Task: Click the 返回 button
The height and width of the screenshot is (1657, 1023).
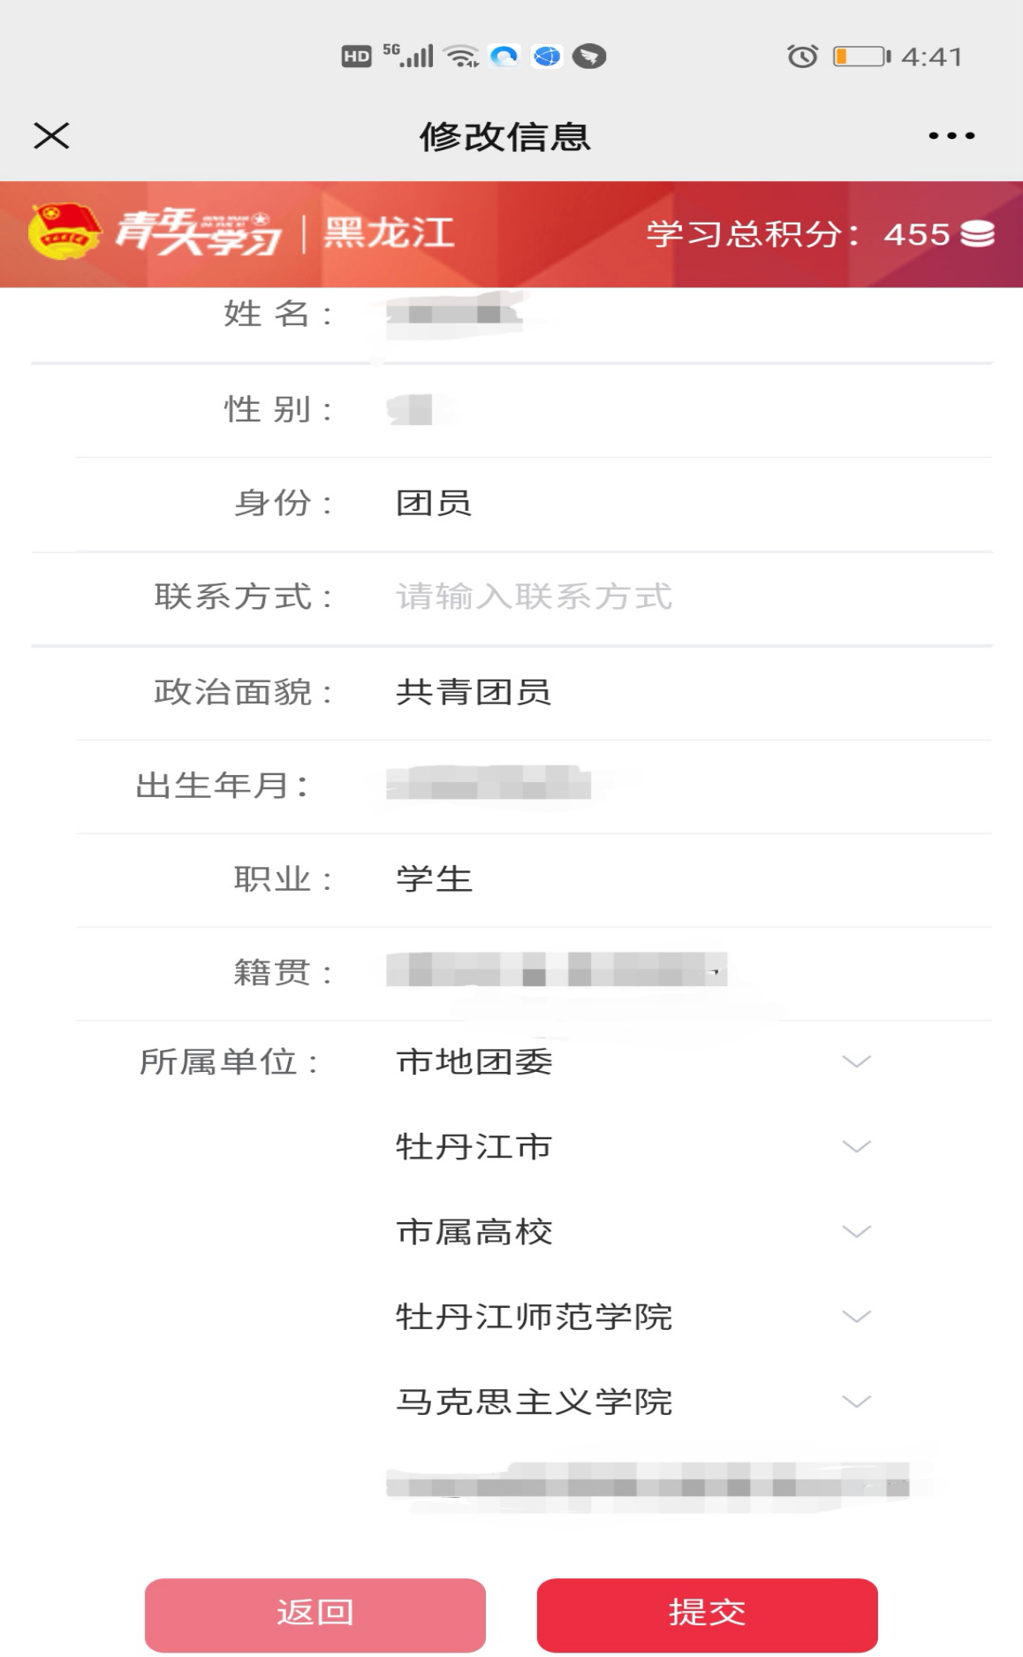Action: [x=315, y=1614]
